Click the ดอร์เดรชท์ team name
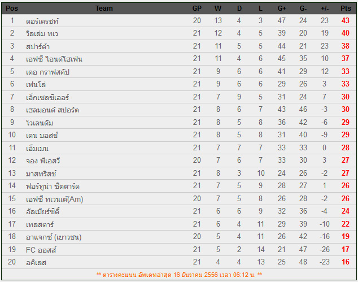The height and width of the screenshot is (282, 358). pyautogui.click(x=42, y=21)
